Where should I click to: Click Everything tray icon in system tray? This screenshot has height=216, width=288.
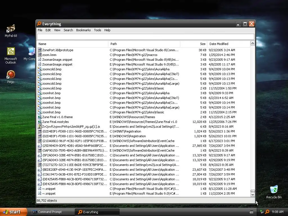click(267, 212)
